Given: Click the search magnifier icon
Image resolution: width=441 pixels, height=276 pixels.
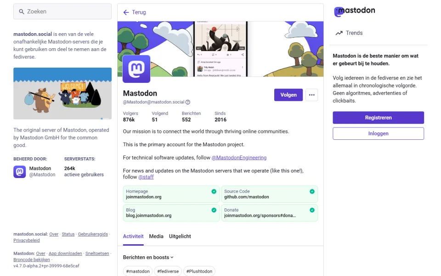Looking at the screenshot, I should click(22, 11).
